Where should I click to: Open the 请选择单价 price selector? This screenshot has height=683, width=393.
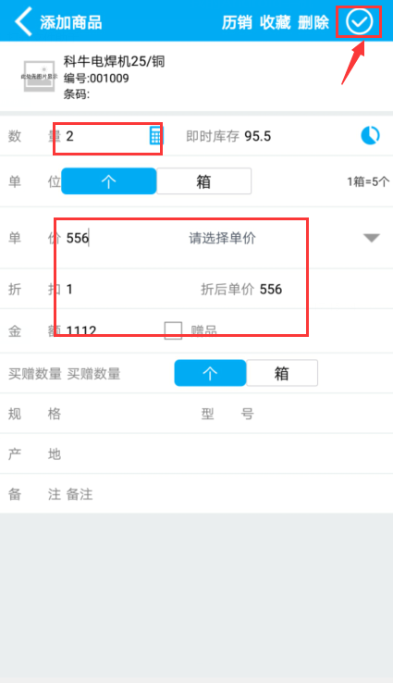pyautogui.click(x=222, y=238)
